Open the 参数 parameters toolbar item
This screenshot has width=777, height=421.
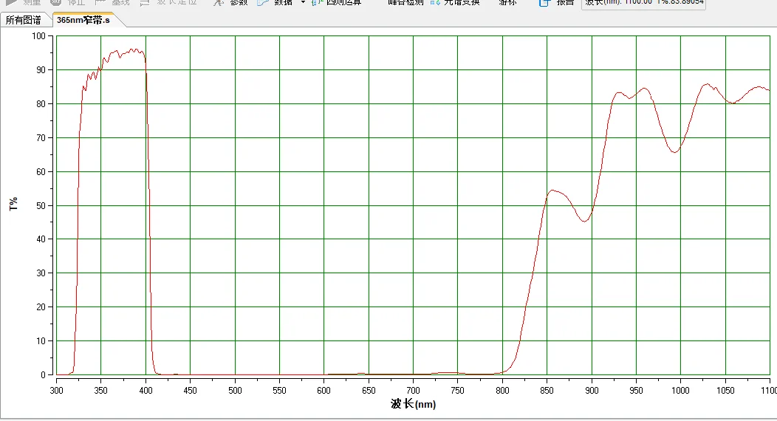[x=230, y=2]
